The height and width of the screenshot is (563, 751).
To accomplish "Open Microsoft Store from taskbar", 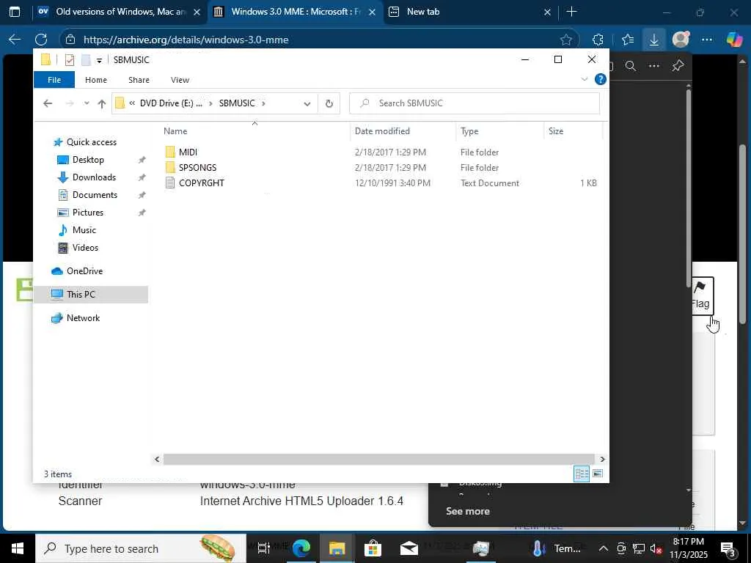I will (372, 548).
